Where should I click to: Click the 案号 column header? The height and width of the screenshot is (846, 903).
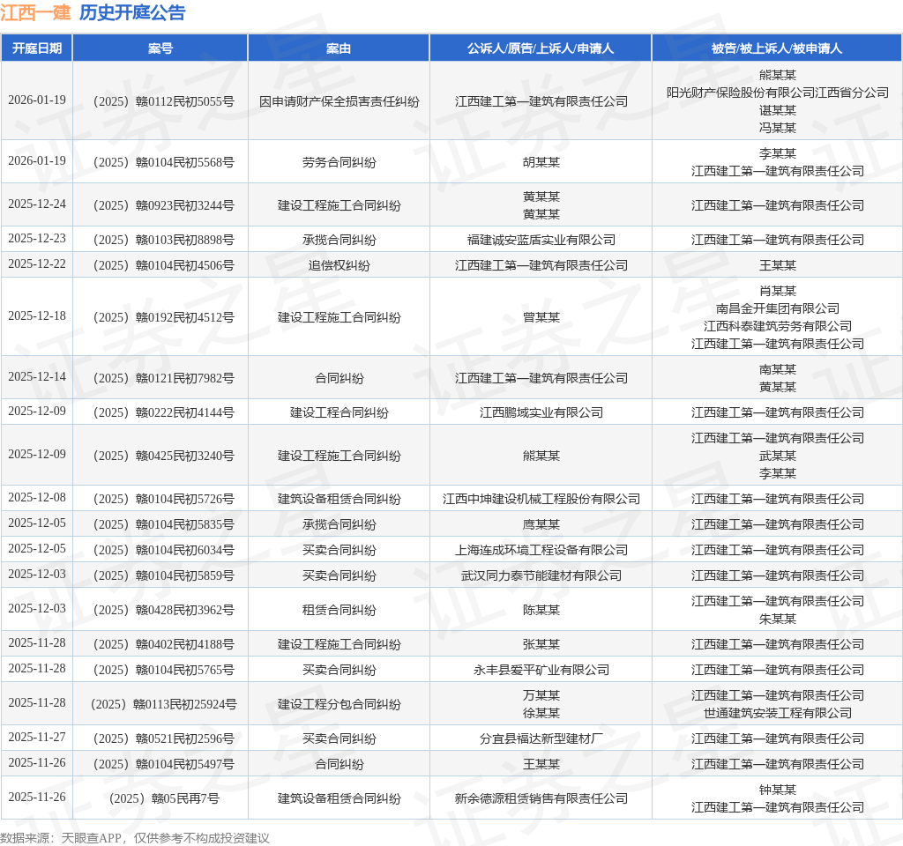pos(160,48)
